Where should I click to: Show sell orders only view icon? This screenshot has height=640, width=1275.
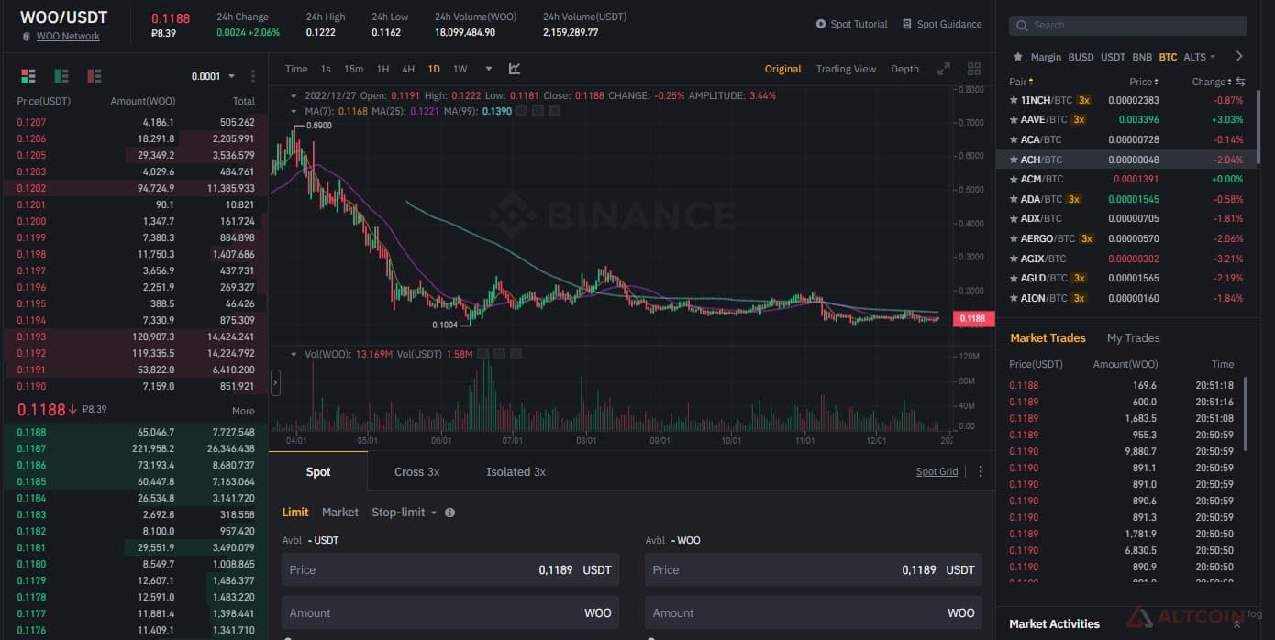94,76
